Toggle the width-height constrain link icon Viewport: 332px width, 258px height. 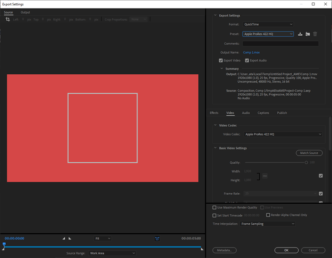coord(265,176)
